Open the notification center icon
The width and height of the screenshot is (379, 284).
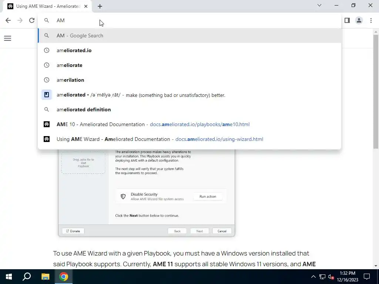pyautogui.click(x=367, y=277)
